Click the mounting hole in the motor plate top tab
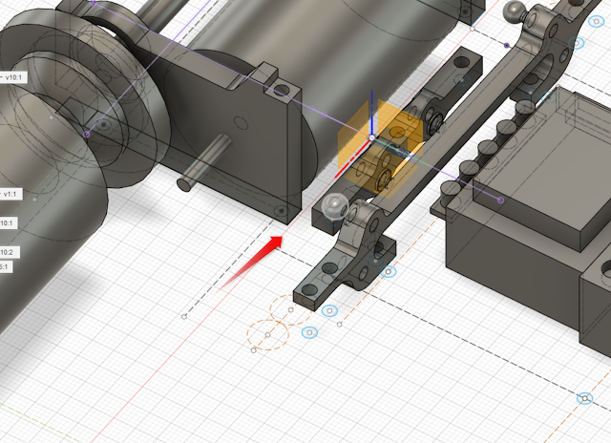 [282, 91]
